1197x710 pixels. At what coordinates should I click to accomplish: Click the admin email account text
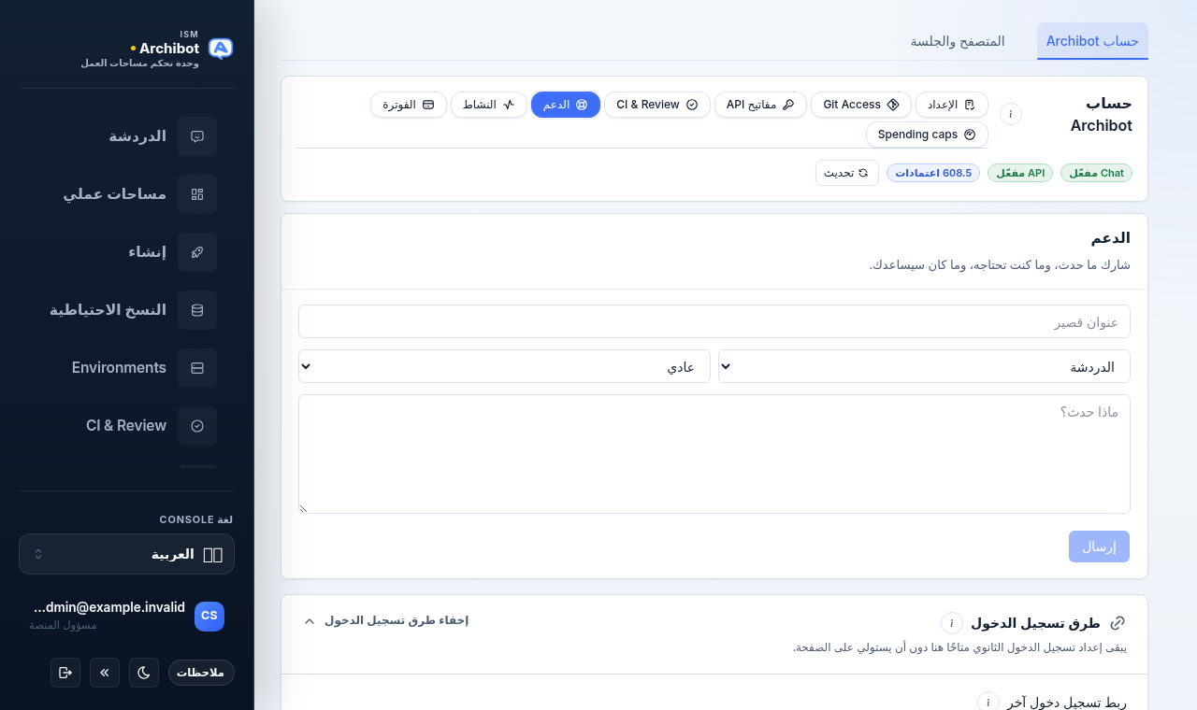pos(109,607)
